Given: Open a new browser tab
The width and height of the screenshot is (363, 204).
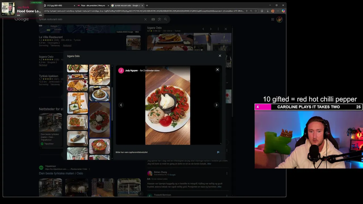Looking at the screenshot, I should (x=147, y=5).
